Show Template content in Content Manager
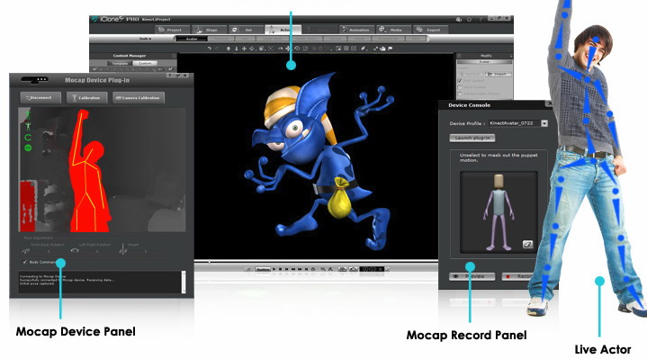The width and height of the screenshot is (647, 359). (120, 64)
